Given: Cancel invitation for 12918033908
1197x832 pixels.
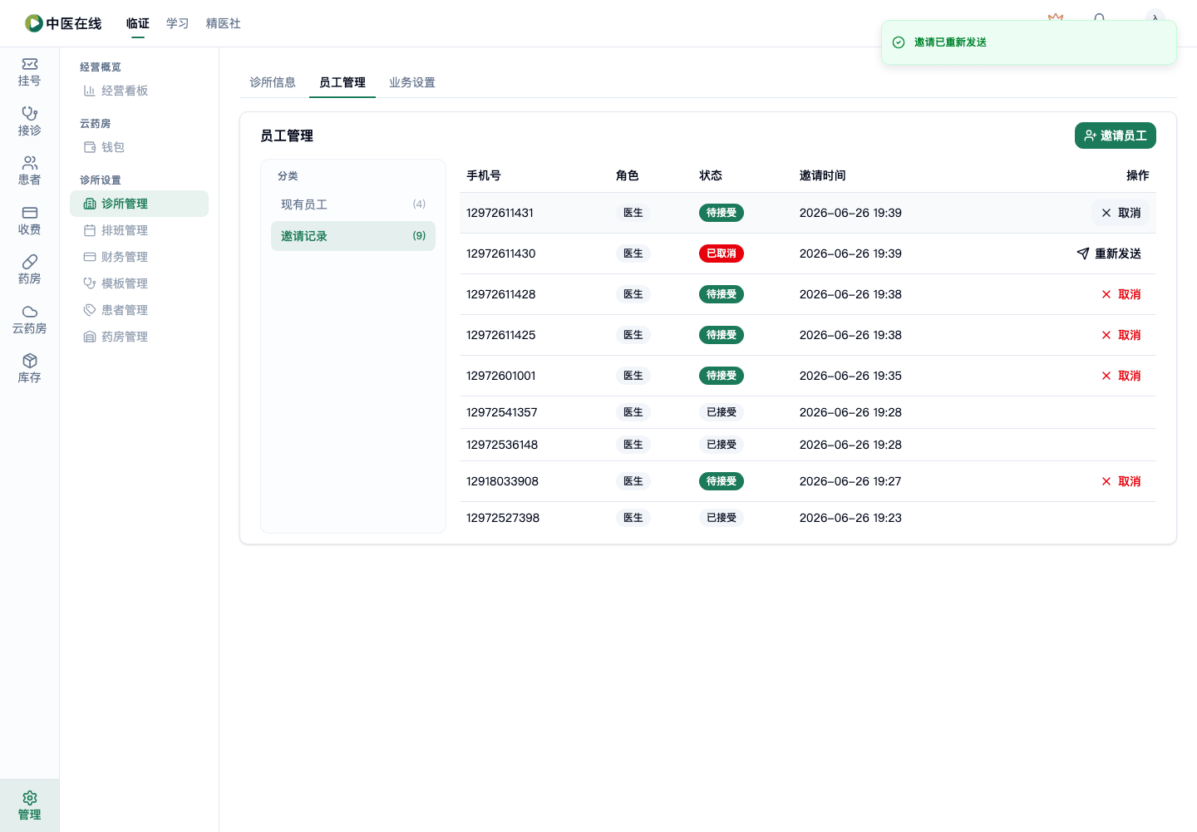Looking at the screenshot, I should (x=1121, y=481).
